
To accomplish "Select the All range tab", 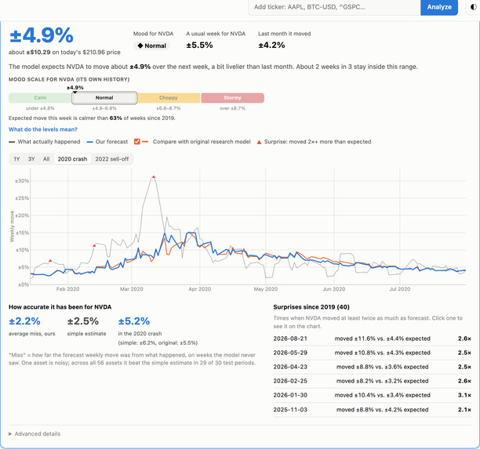I will [46, 159].
